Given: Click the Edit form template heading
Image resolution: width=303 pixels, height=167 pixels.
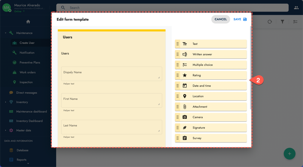Looking at the screenshot, I should click(x=73, y=19).
